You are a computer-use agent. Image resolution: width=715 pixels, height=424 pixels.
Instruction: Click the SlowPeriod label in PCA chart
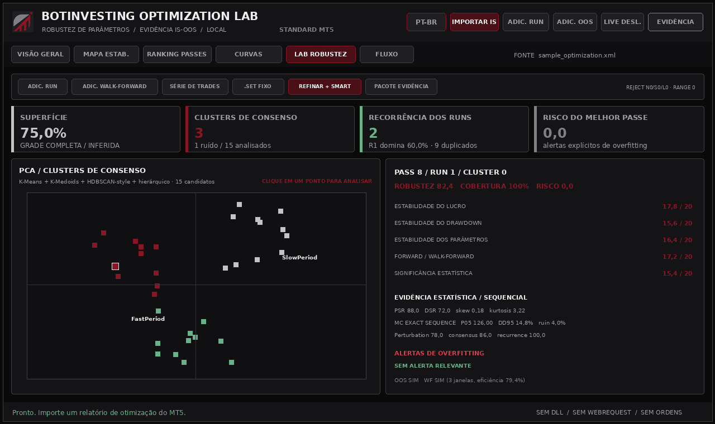[299, 258]
